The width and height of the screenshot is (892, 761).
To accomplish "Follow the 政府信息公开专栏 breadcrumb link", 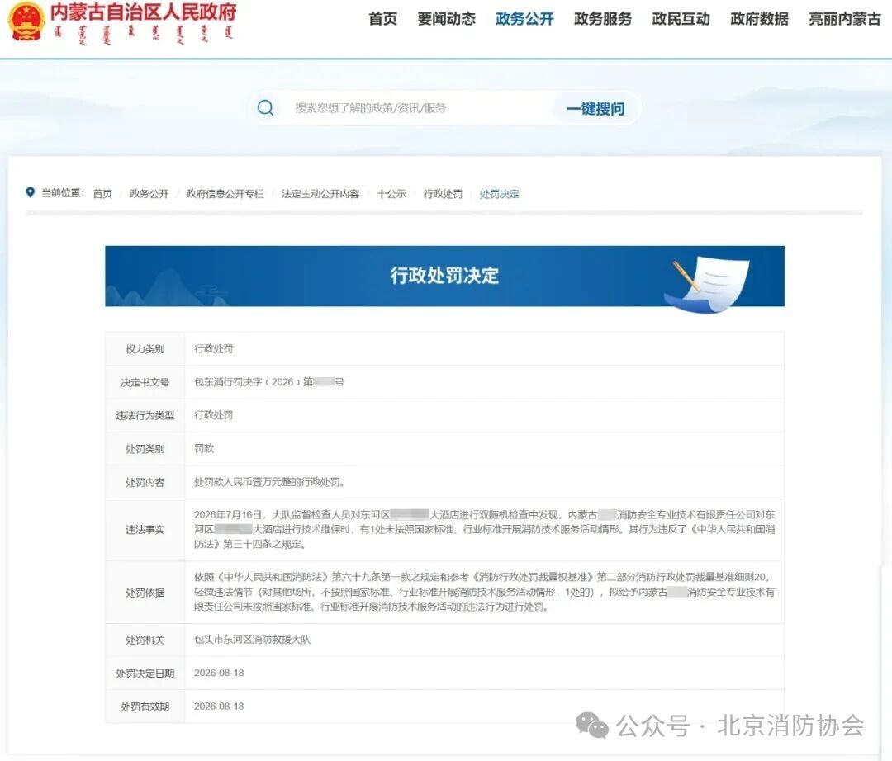I will [x=225, y=194].
